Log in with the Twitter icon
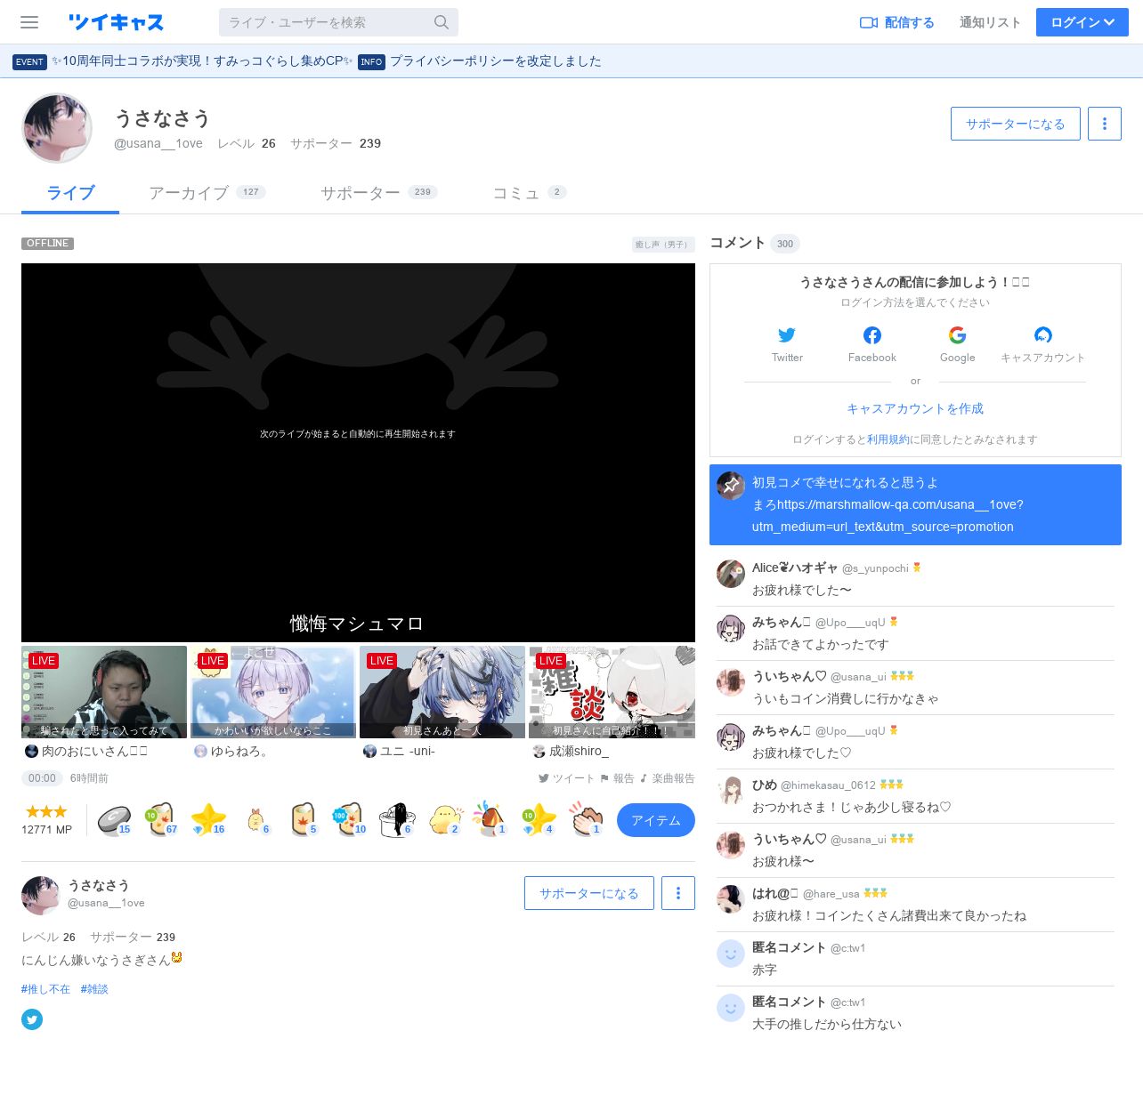 pyautogui.click(x=787, y=335)
